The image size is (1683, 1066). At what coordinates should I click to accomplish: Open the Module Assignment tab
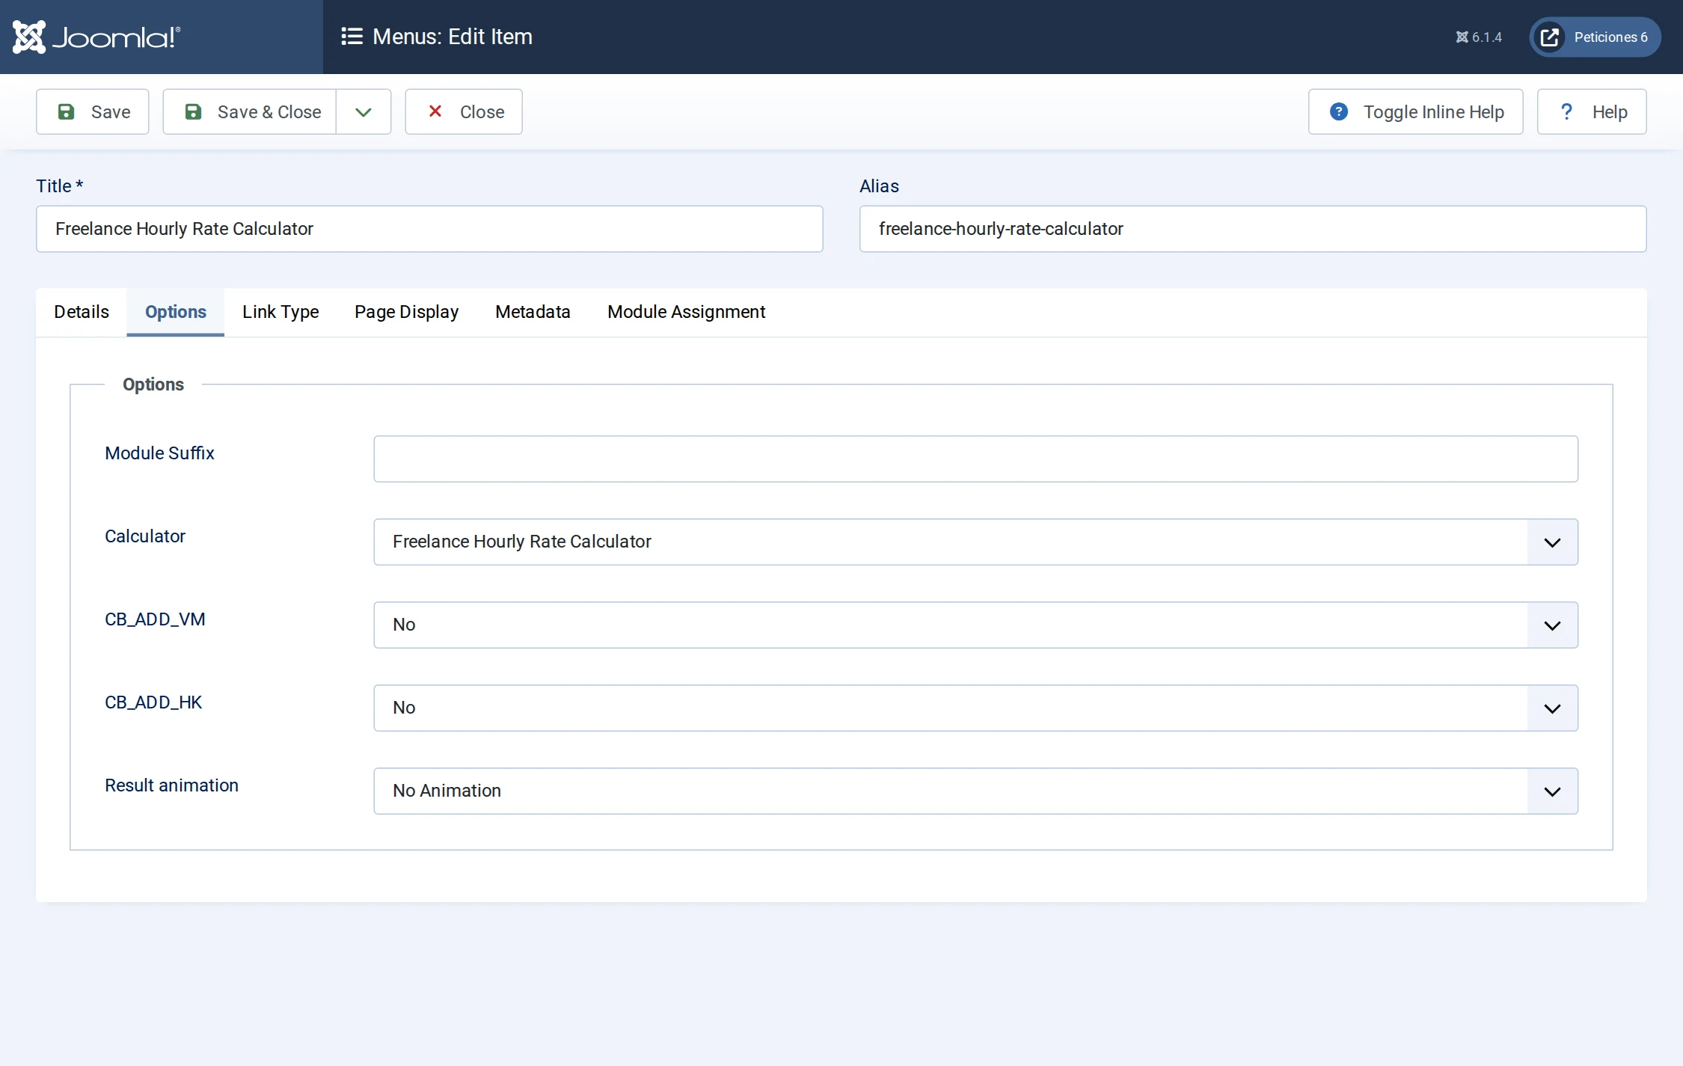686,312
